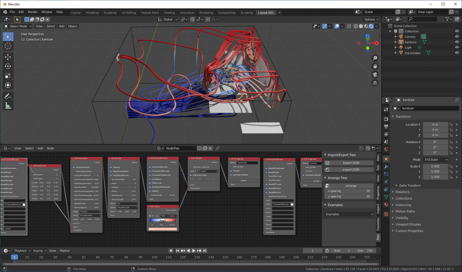Select the Measure tool
Screen dimensions: 462x272
point(8,104)
